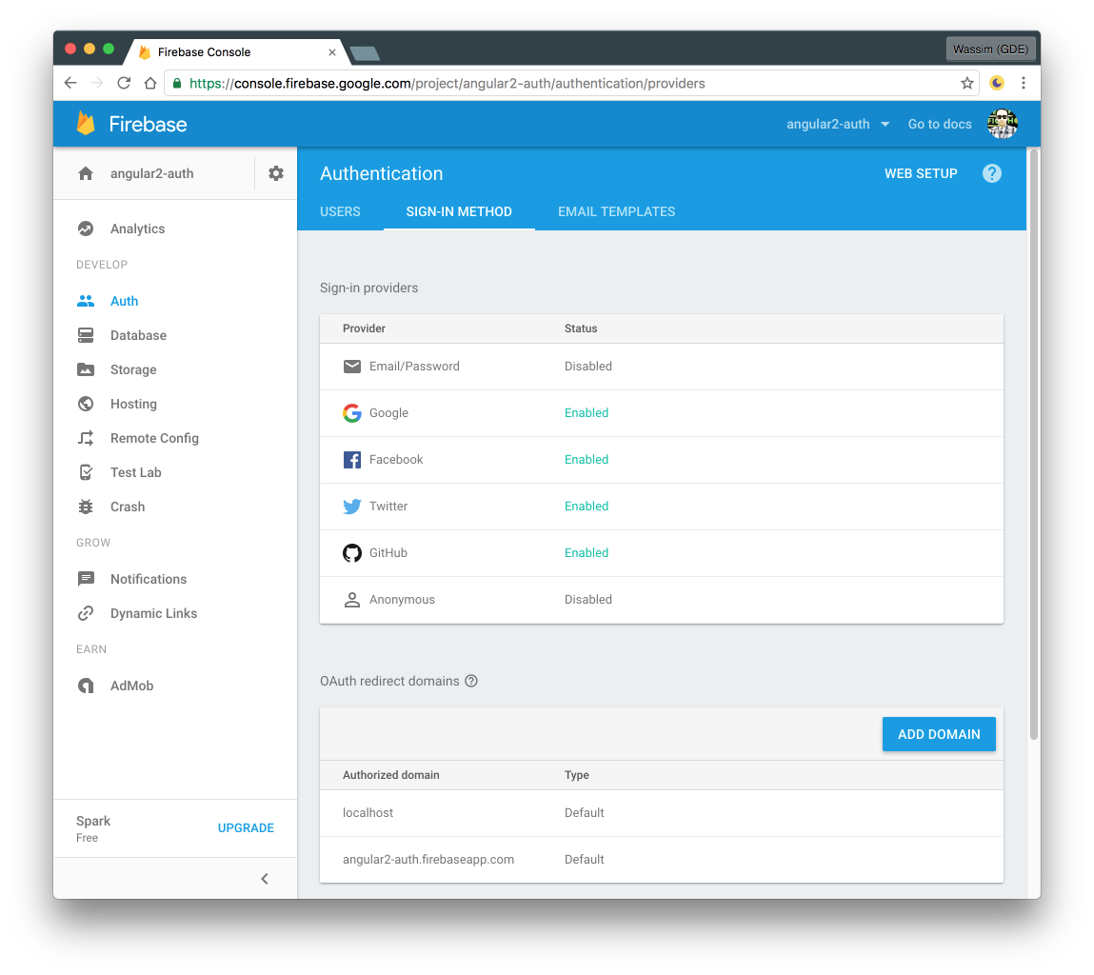The image size is (1094, 975).
Task: Click the Anonymous Disabled status
Action: [588, 599]
